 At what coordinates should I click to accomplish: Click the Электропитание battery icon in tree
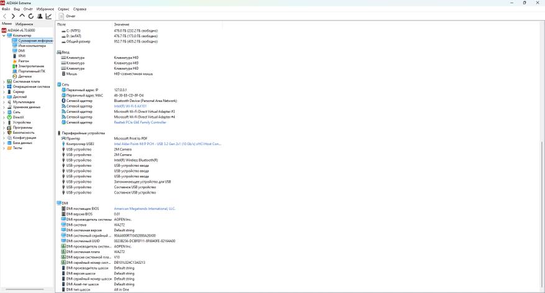[x=14, y=66]
